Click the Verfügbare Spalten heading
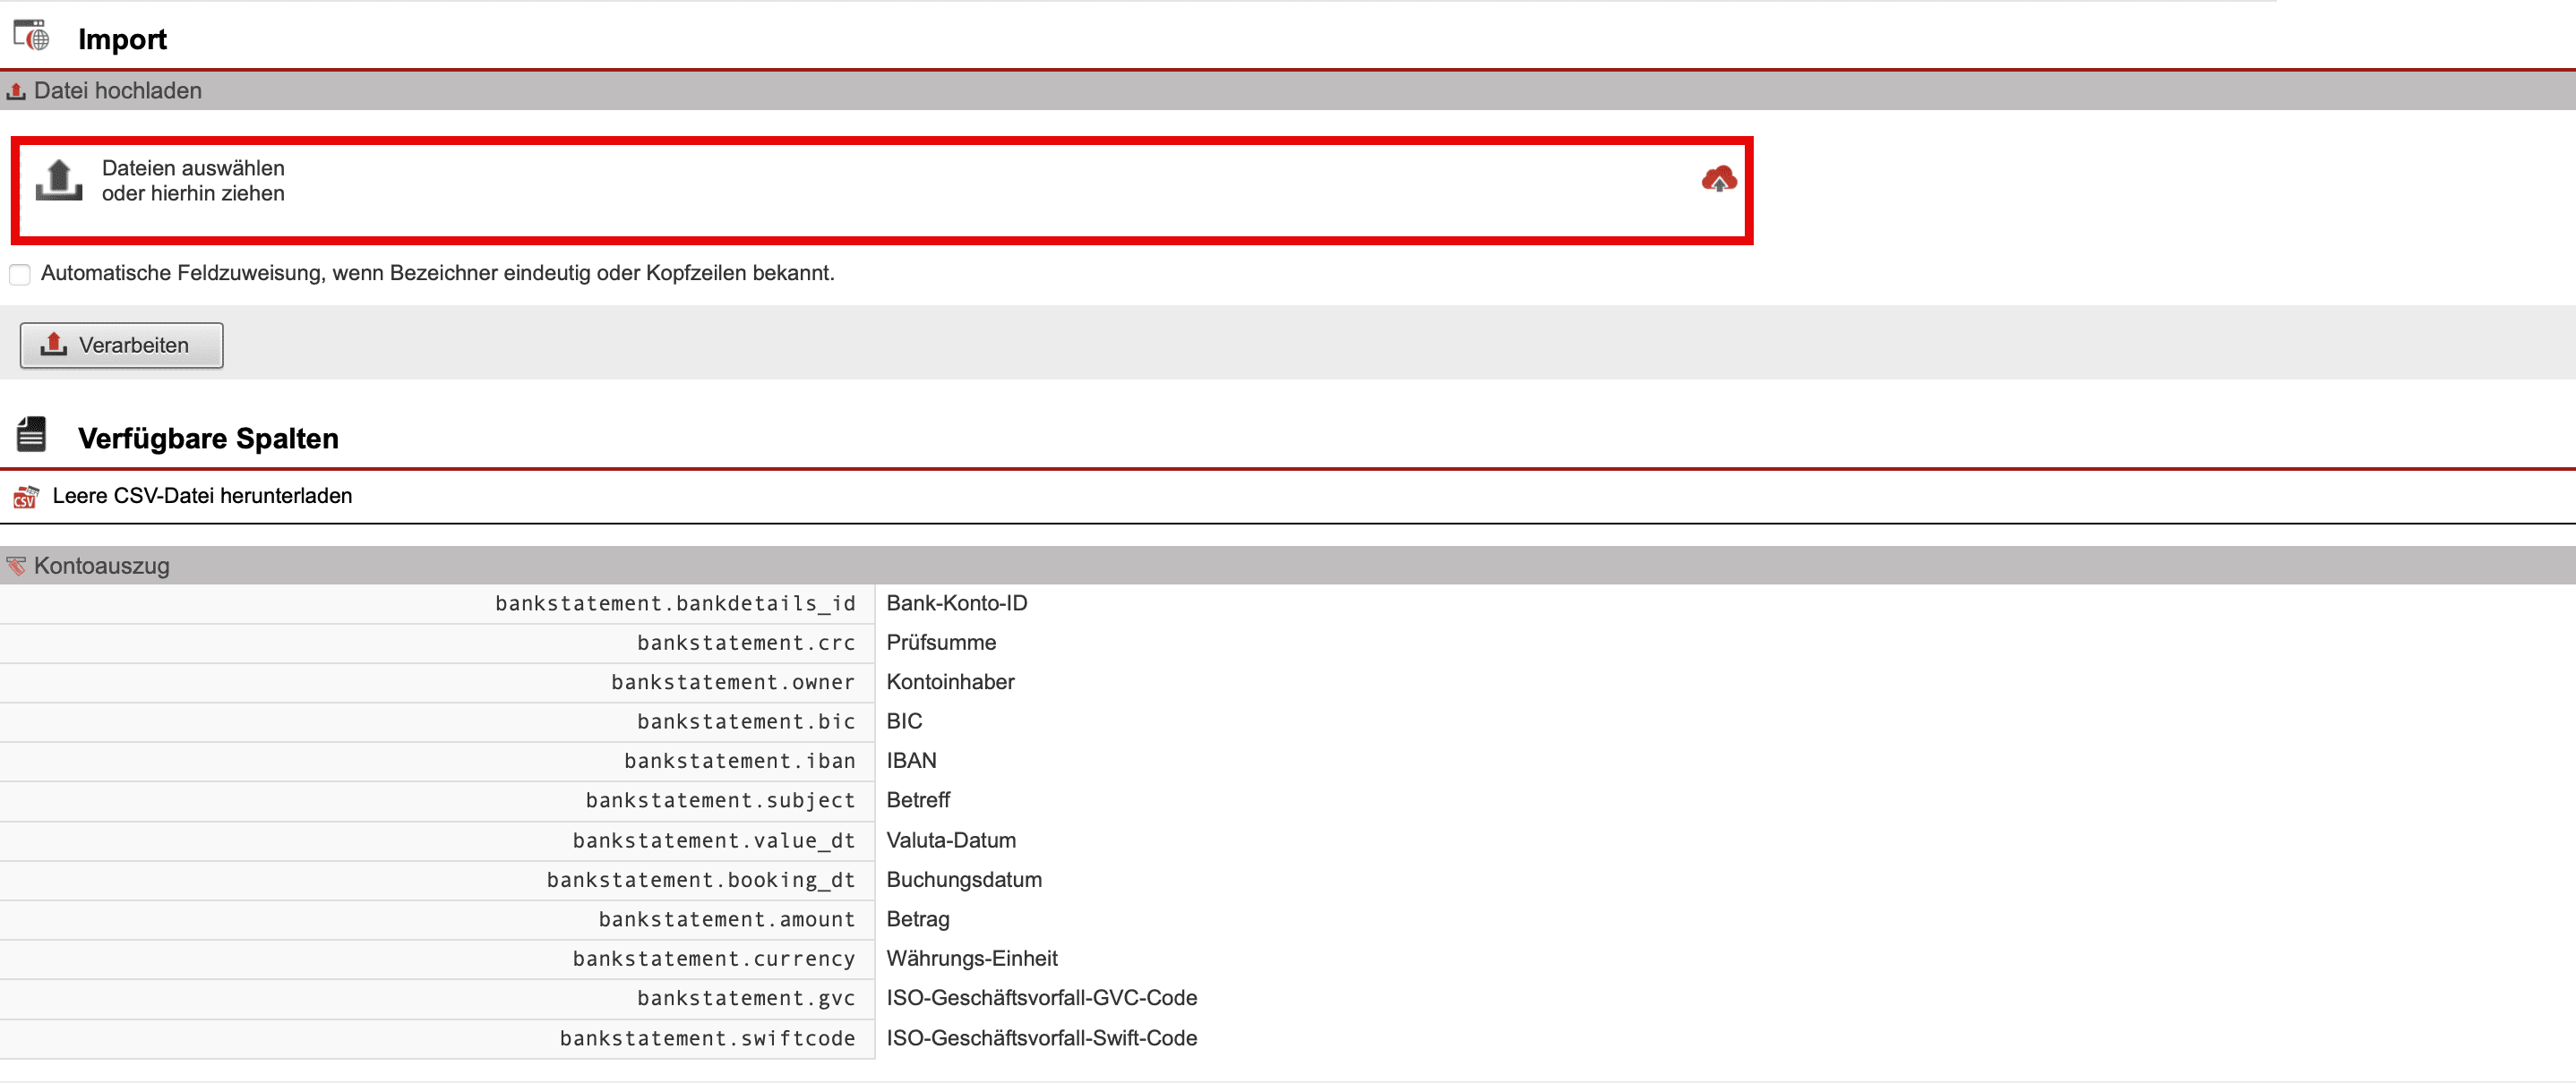The width and height of the screenshot is (2576, 1083). [208, 439]
